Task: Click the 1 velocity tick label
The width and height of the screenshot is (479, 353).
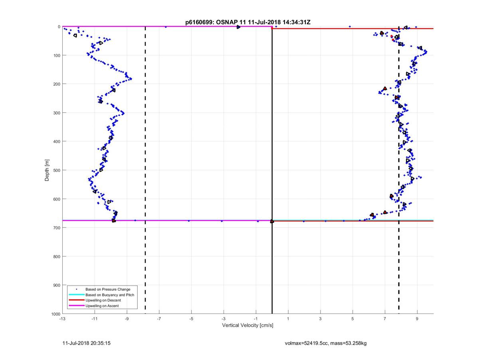Action: [288, 319]
